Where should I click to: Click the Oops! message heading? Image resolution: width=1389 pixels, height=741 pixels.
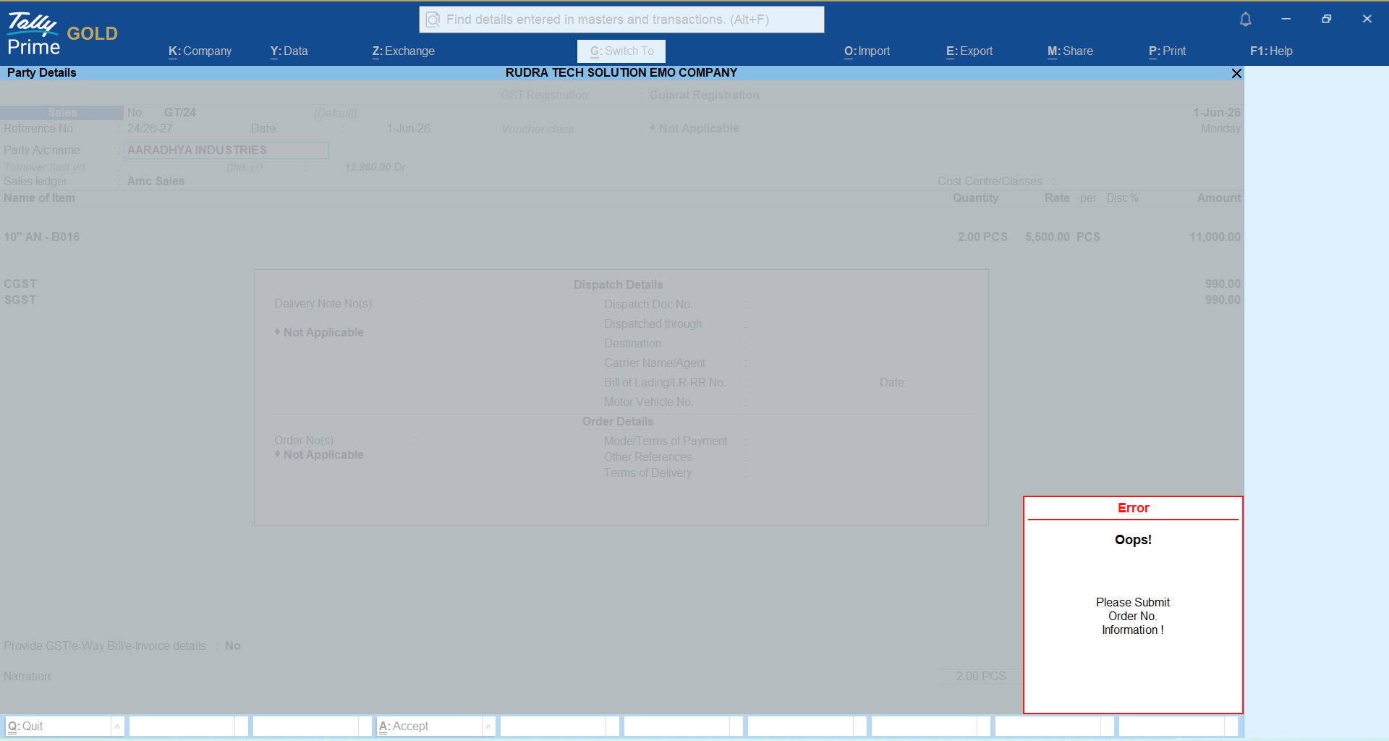click(x=1133, y=540)
